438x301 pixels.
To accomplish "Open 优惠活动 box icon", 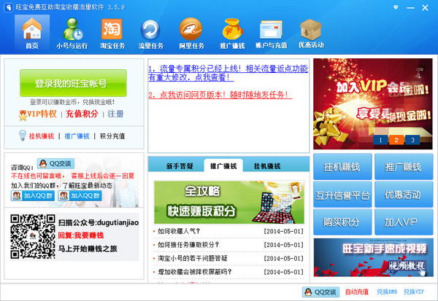I will point(311,33).
